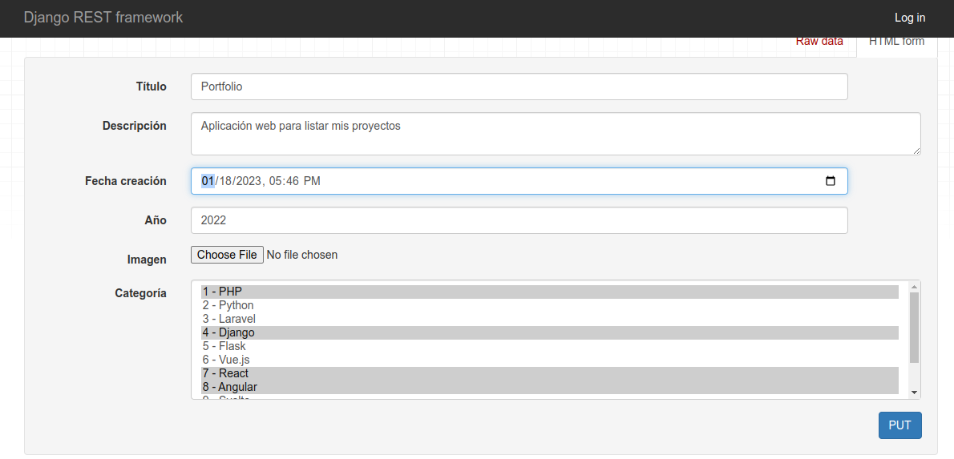Switch to the Raw data tab
The height and width of the screenshot is (459, 954).
[x=819, y=42]
